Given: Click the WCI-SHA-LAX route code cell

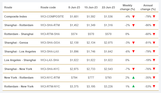Looking at the screenshot, I should [50, 51].
